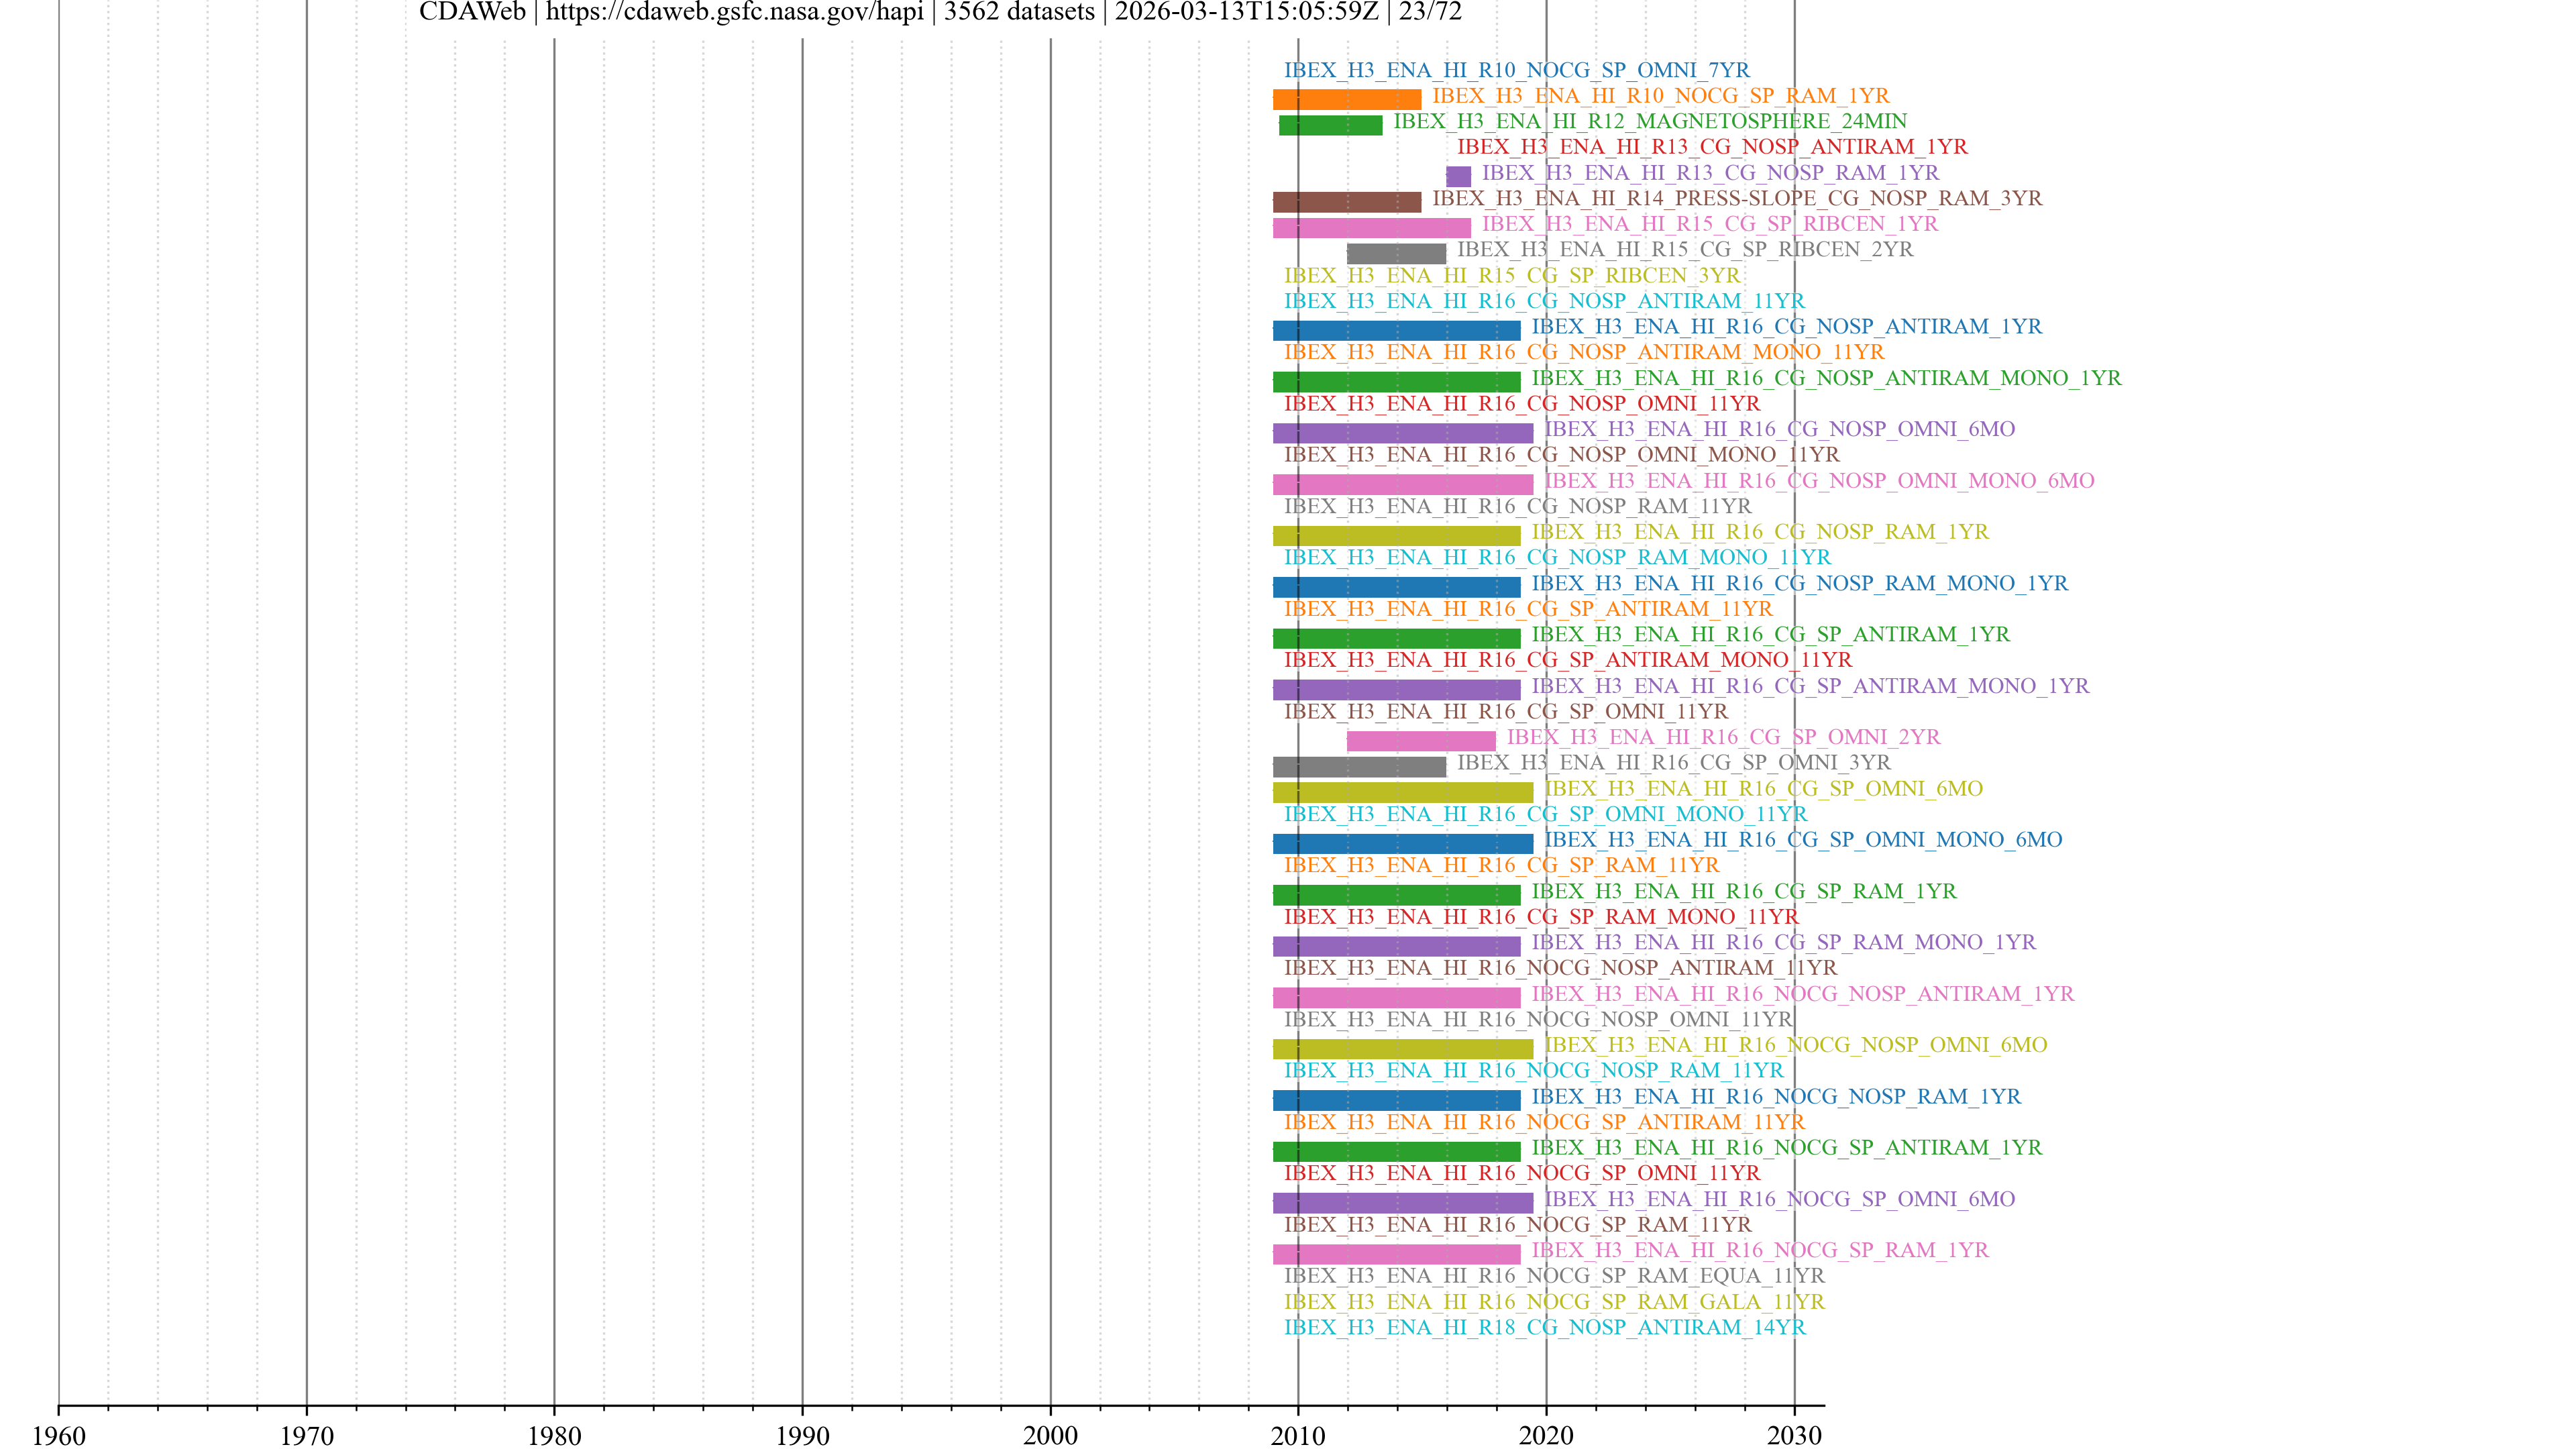
Task: Click the 2010 axis tick label
Action: tap(1297, 1436)
